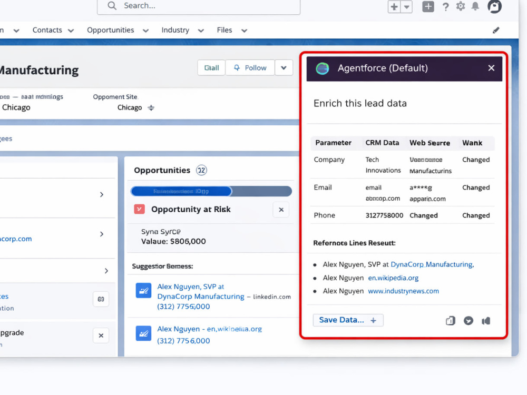Viewport: 527px width, 395px height.
Task: Click the 'Tech Innovations' CRM Data cell
Action: click(x=383, y=165)
